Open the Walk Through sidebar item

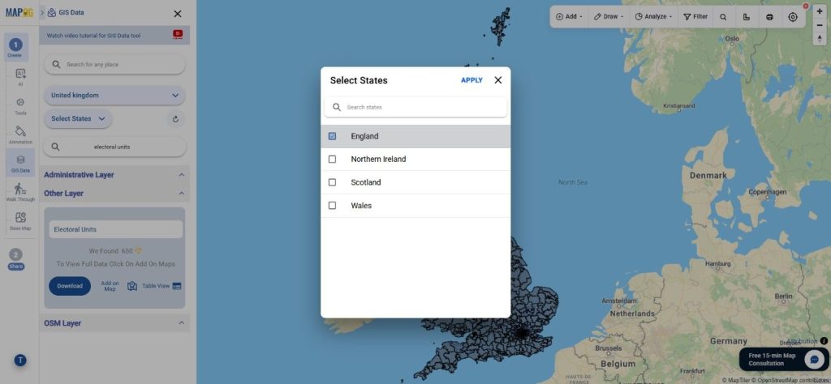20,192
